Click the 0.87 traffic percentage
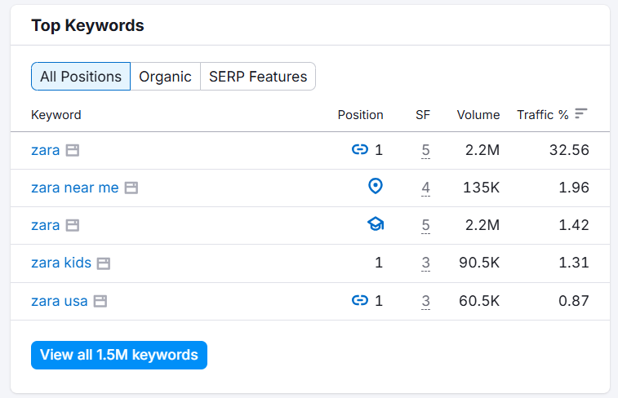The width and height of the screenshot is (618, 398). (574, 301)
